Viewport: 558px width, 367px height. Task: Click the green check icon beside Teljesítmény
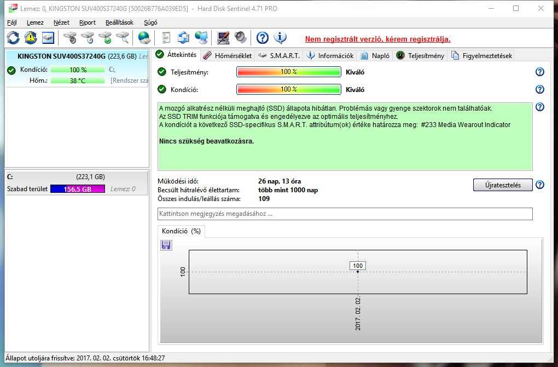pos(162,72)
